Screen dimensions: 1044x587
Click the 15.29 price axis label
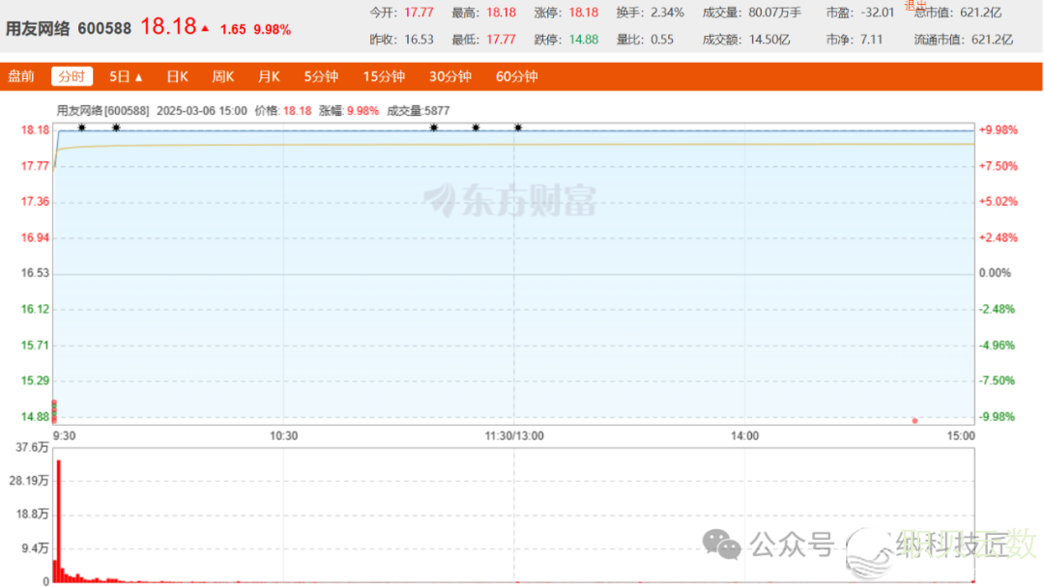click(x=36, y=381)
